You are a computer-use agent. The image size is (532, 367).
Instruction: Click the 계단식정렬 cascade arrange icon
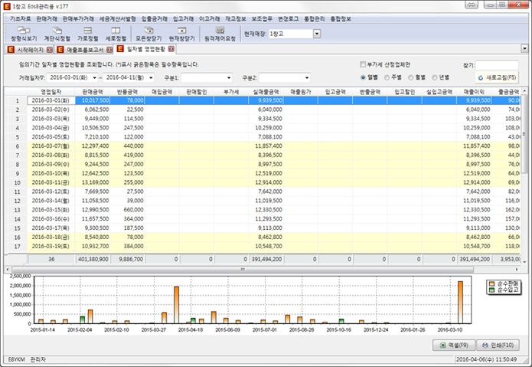click(57, 31)
